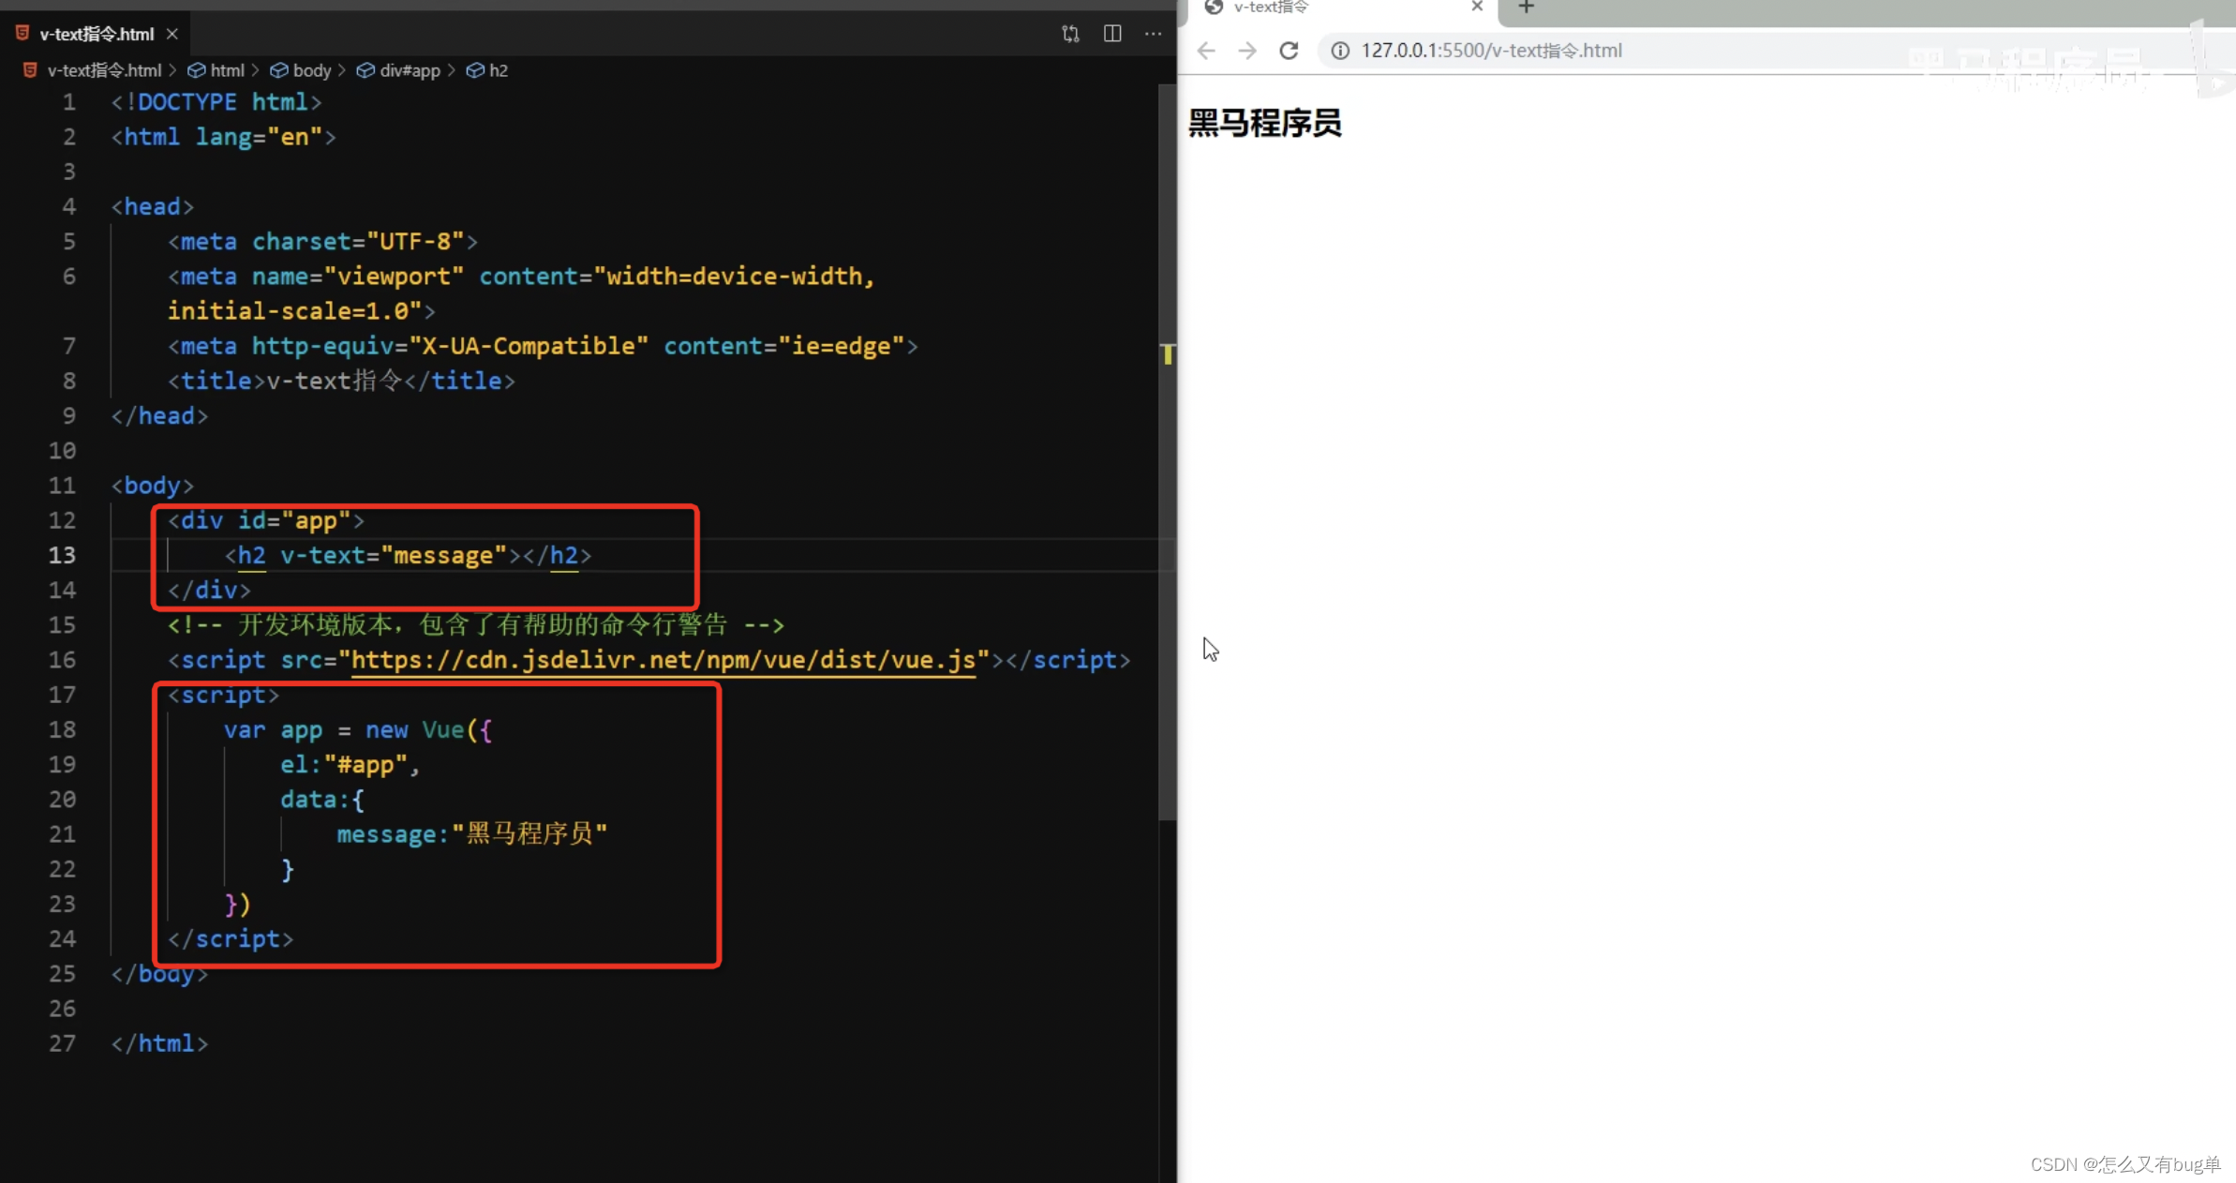The image size is (2236, 1183).
Task: Select the v-text指令.html editor tab
Action: (97, 34)
